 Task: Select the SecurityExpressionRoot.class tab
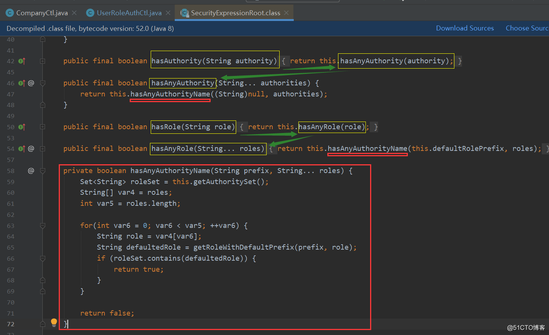coord(235,13)
